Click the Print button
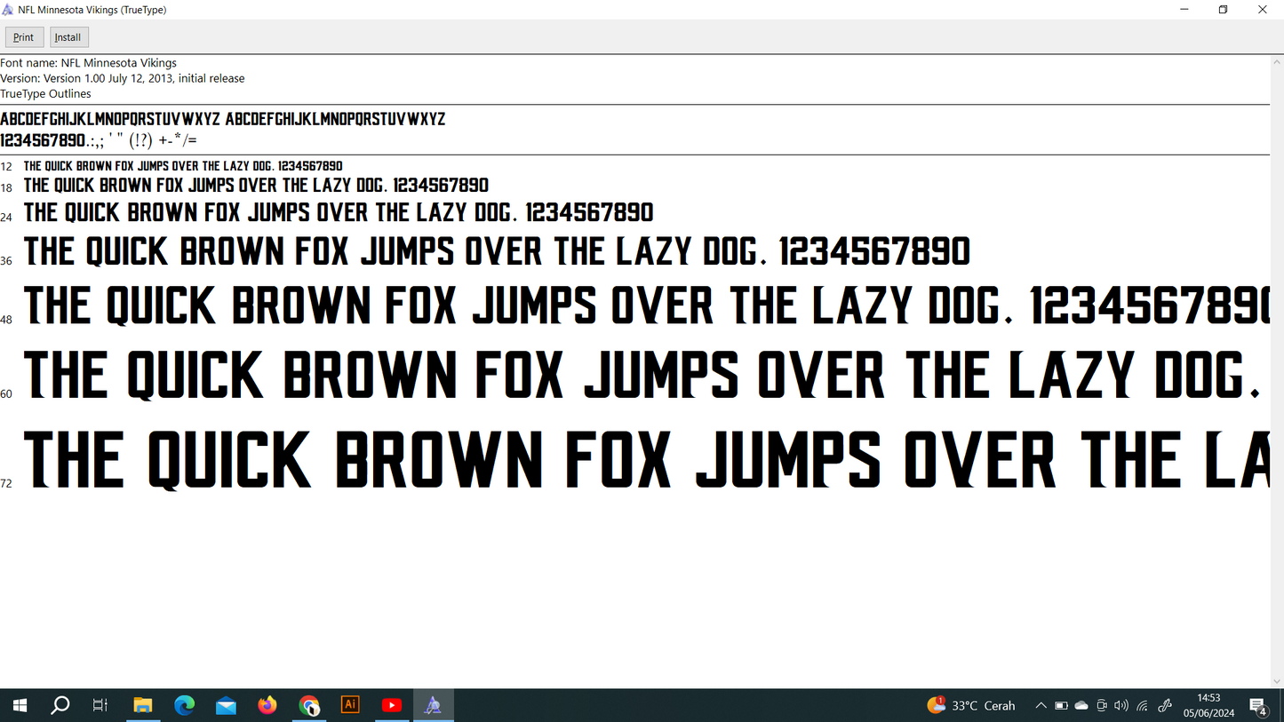Image resolution: width=1284 pixels, height=722 pixels. (24, 37)
